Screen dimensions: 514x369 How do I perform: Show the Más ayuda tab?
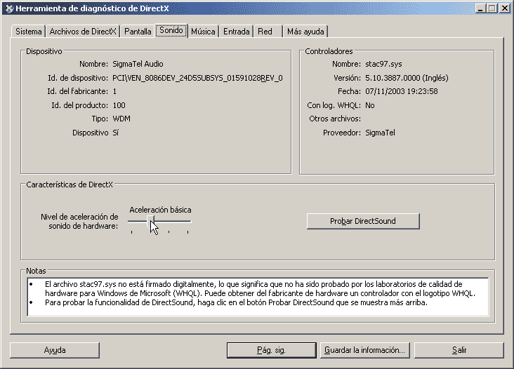[x=305, y=32]
